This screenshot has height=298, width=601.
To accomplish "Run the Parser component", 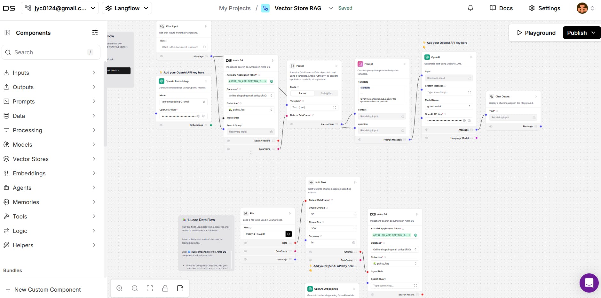I will coord(336,66).
